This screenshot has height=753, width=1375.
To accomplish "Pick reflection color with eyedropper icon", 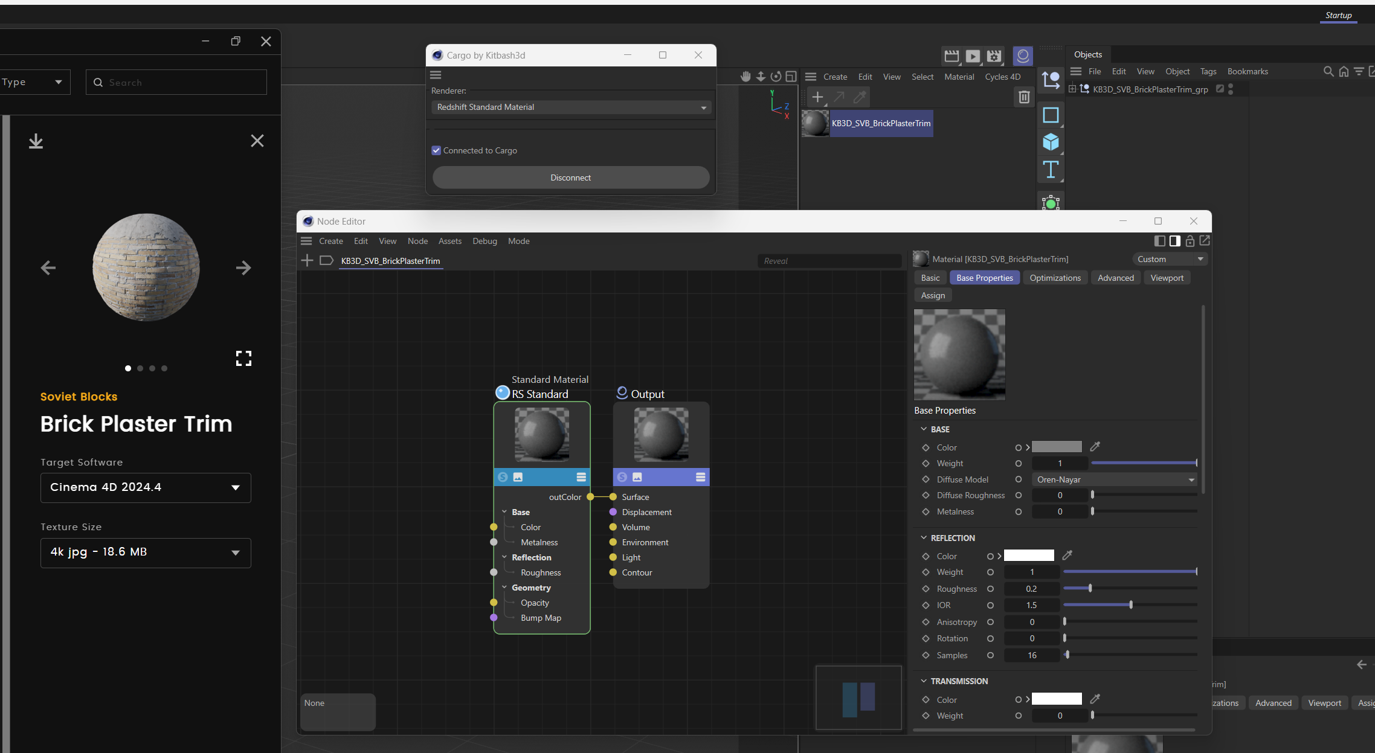I will pyautogui.click(x=1067, y=556).
